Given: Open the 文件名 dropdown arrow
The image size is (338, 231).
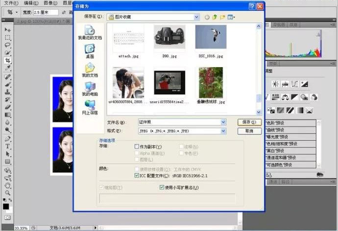Looking at the screenshot, I should click(x=223, y=122).
